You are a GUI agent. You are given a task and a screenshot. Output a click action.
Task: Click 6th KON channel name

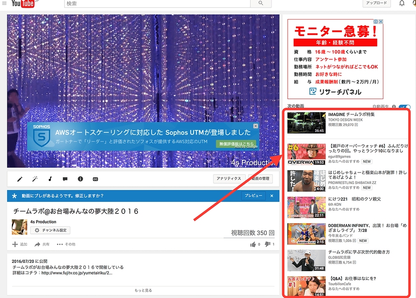pos(334,204)
